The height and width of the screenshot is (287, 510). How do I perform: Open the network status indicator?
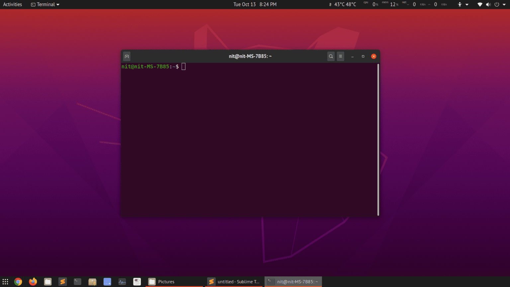479,4
